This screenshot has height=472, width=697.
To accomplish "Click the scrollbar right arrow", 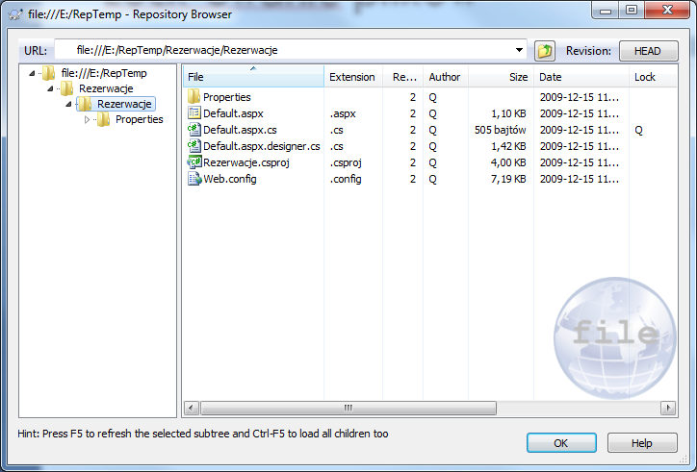I will (668, 408).
